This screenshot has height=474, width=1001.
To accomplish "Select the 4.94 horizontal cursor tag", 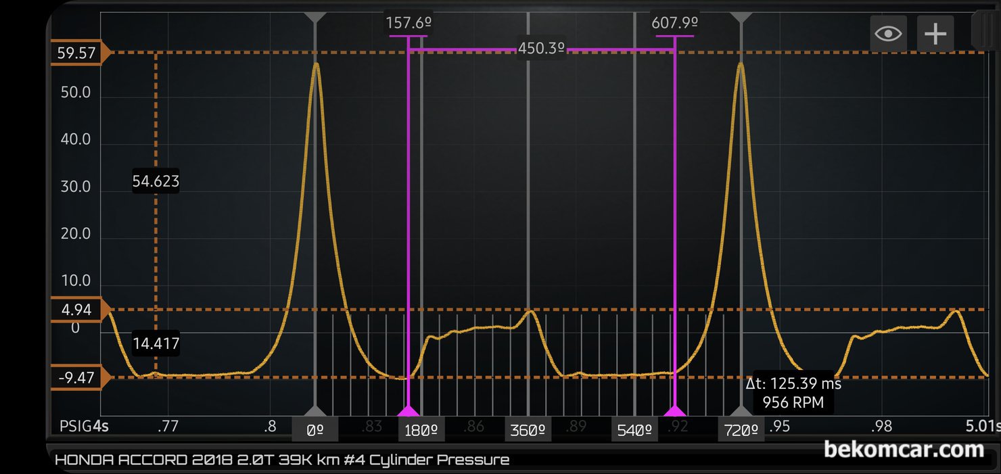I will point(76,310).
